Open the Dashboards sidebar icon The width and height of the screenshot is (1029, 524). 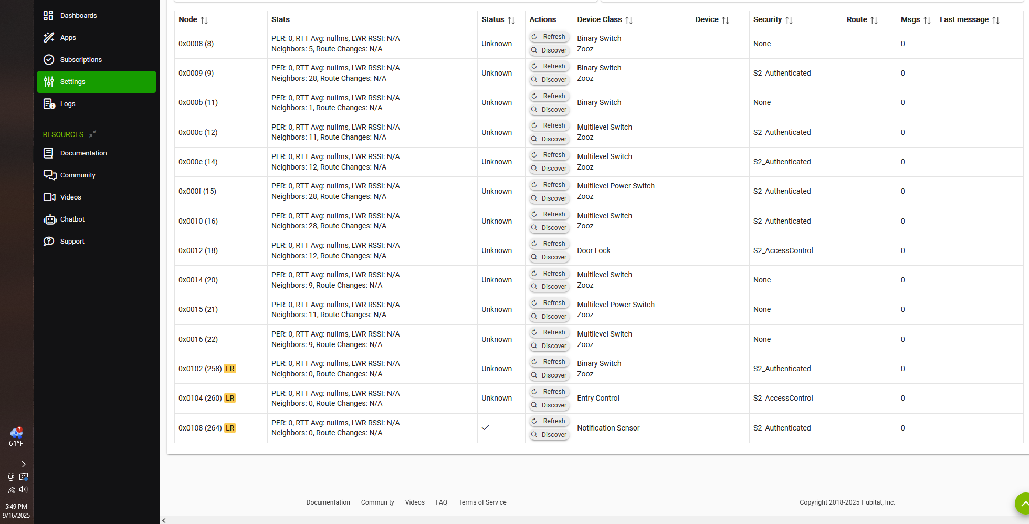48,16
